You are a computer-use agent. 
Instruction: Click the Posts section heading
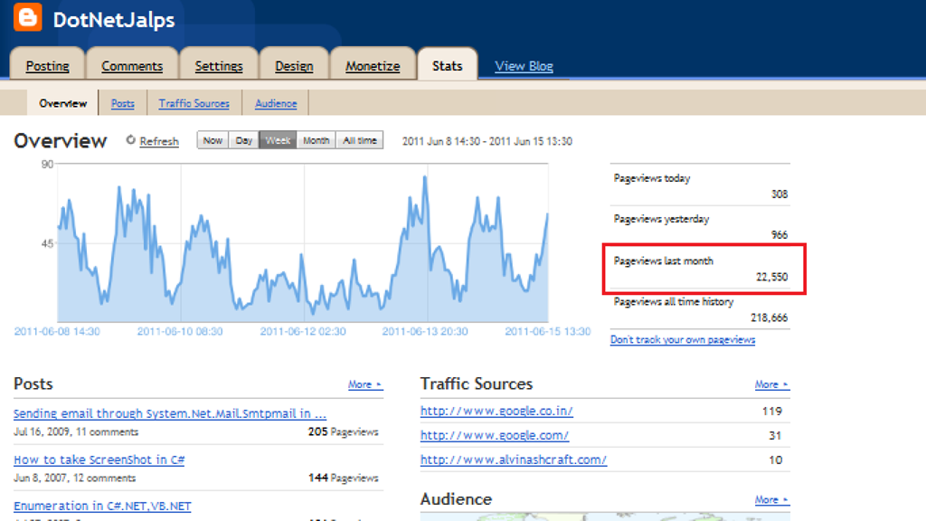click(x=33, y=384)
